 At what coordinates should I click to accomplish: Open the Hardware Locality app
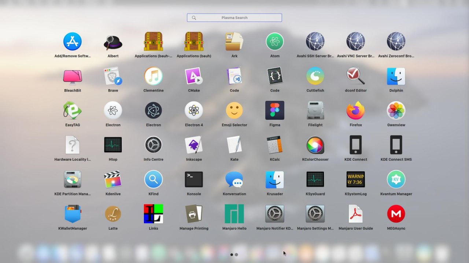(x=73, y=145)
